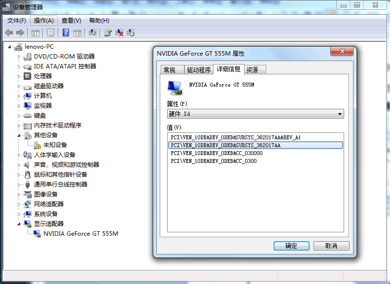Screen dimensions: 390x284
Task: Click the 取消 button
Action: 331,246
